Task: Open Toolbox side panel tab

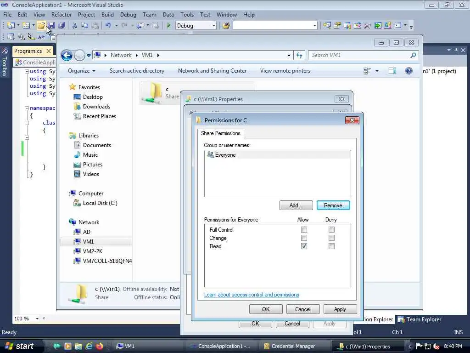Action: click(x=5, y=62)
